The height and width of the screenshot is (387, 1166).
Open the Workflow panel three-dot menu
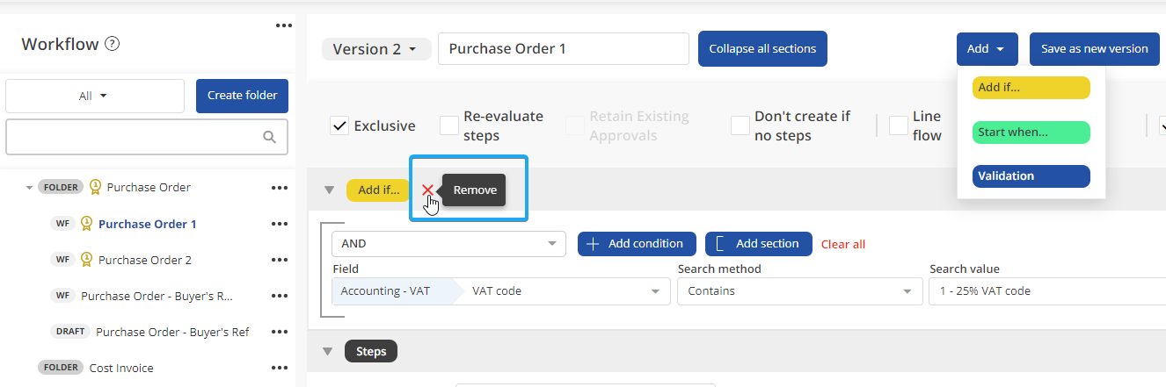point(283,25)
